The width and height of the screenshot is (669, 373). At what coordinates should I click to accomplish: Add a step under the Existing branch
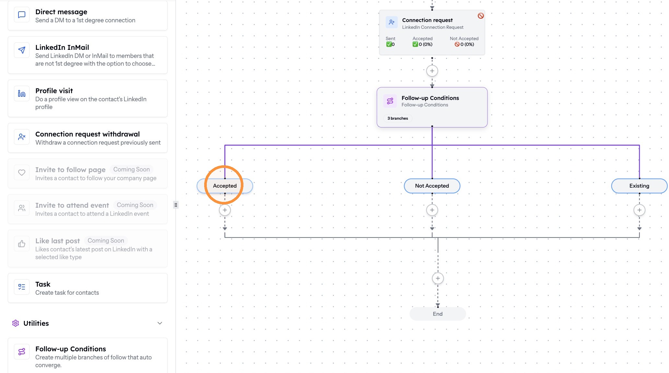pyautogui.click(x=639, y=210)
